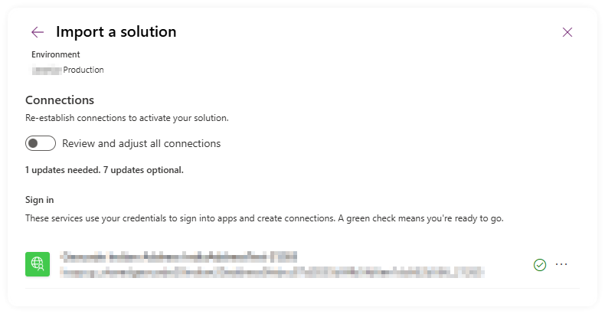Click the green check status icon
The width and height of the screenshot is (605, 314).
(540, 265)
